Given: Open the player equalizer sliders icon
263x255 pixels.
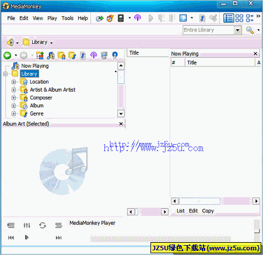Looking at the screenshot, I should click(27, 225).
